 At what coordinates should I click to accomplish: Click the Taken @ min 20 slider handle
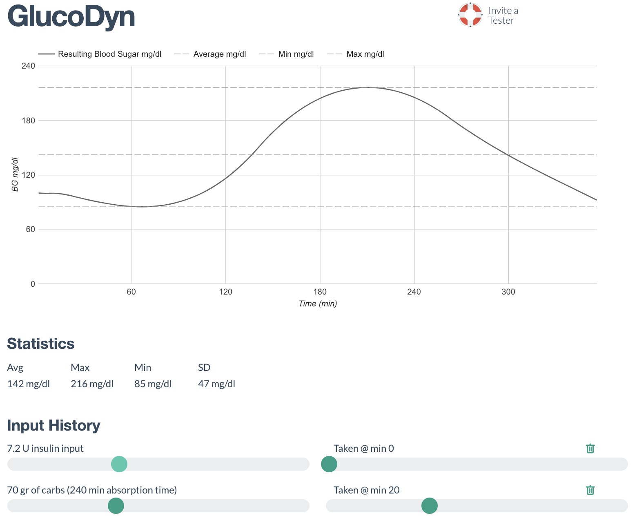click(430, 506)
